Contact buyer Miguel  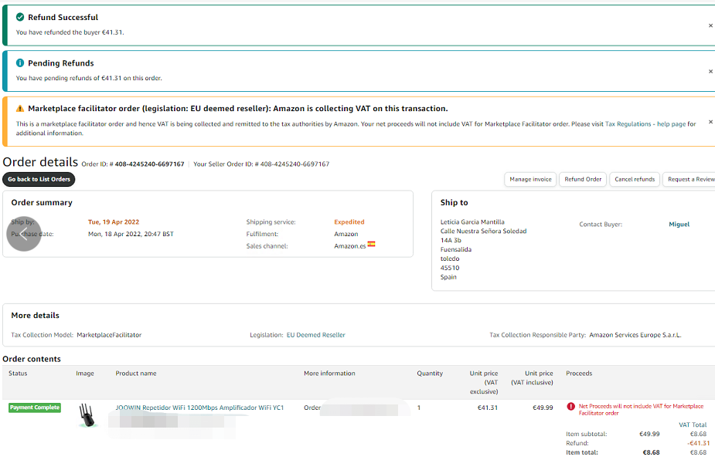tap(679, 225)
